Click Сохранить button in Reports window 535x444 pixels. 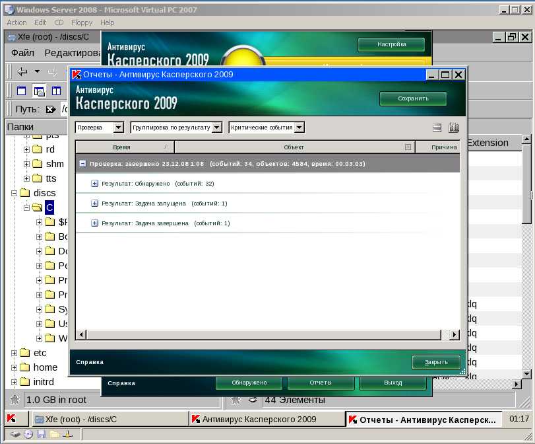click(x=413, y=98)
